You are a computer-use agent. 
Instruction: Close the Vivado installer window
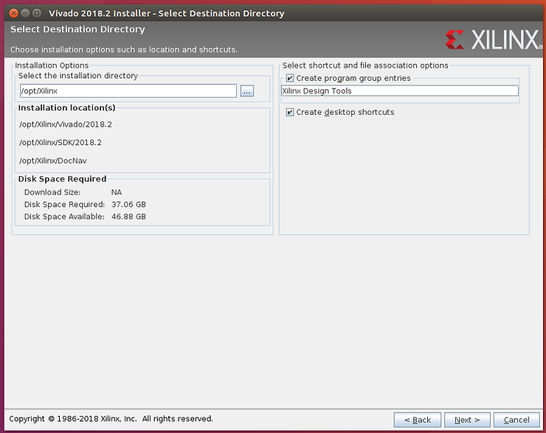13,13
